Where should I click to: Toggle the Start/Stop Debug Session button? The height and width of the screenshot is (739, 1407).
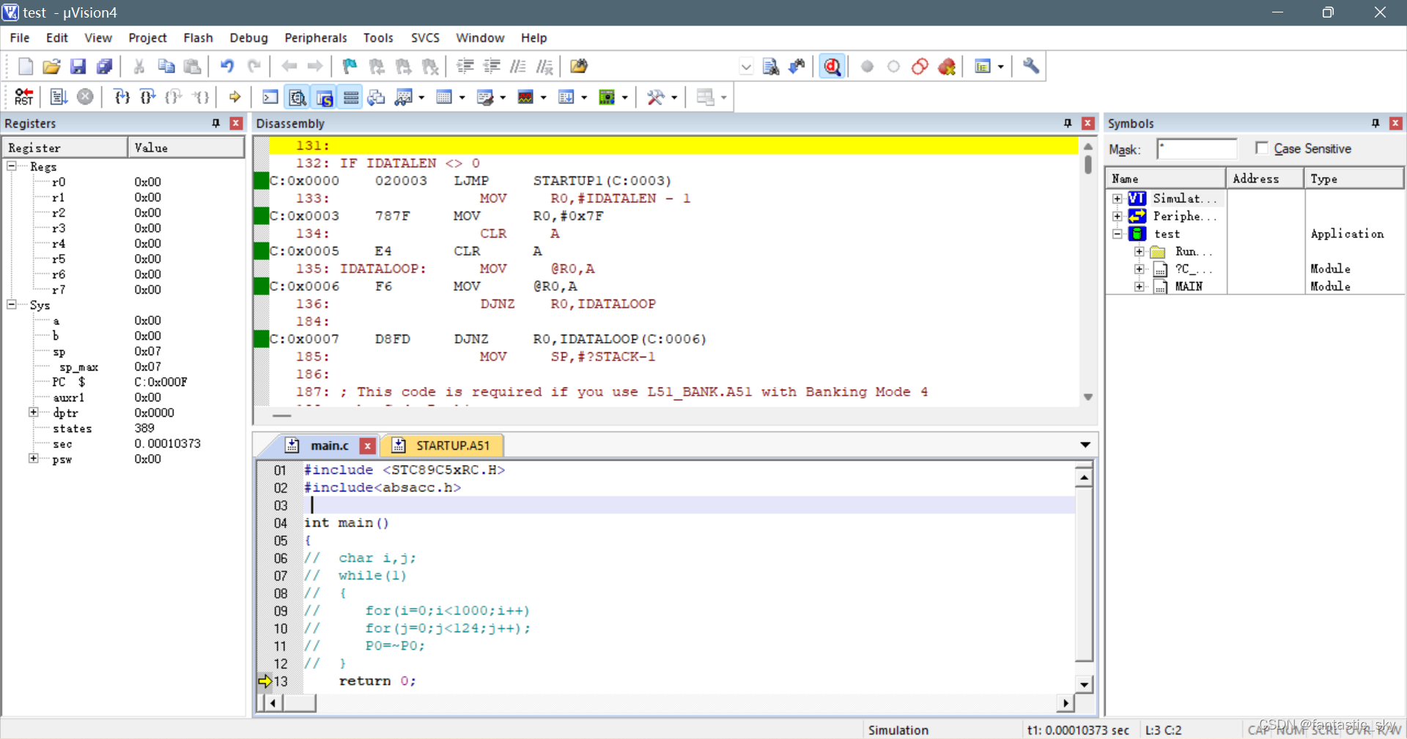click(x=832, y=66)
